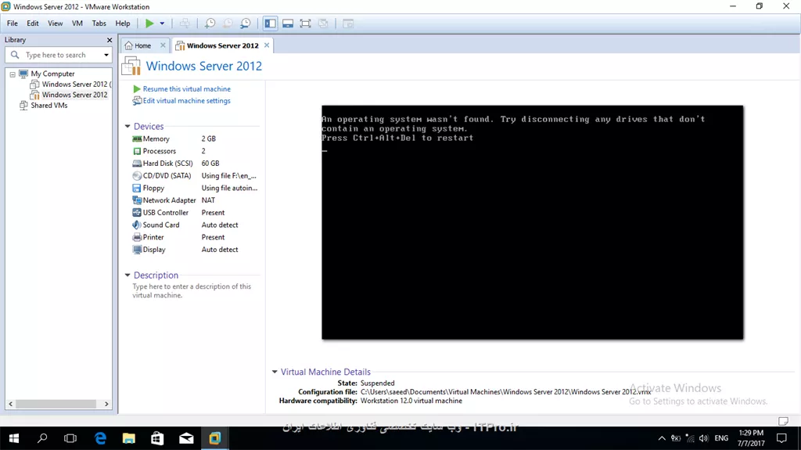
Task: Click Resume this virtual machine link
Action: 186,89
